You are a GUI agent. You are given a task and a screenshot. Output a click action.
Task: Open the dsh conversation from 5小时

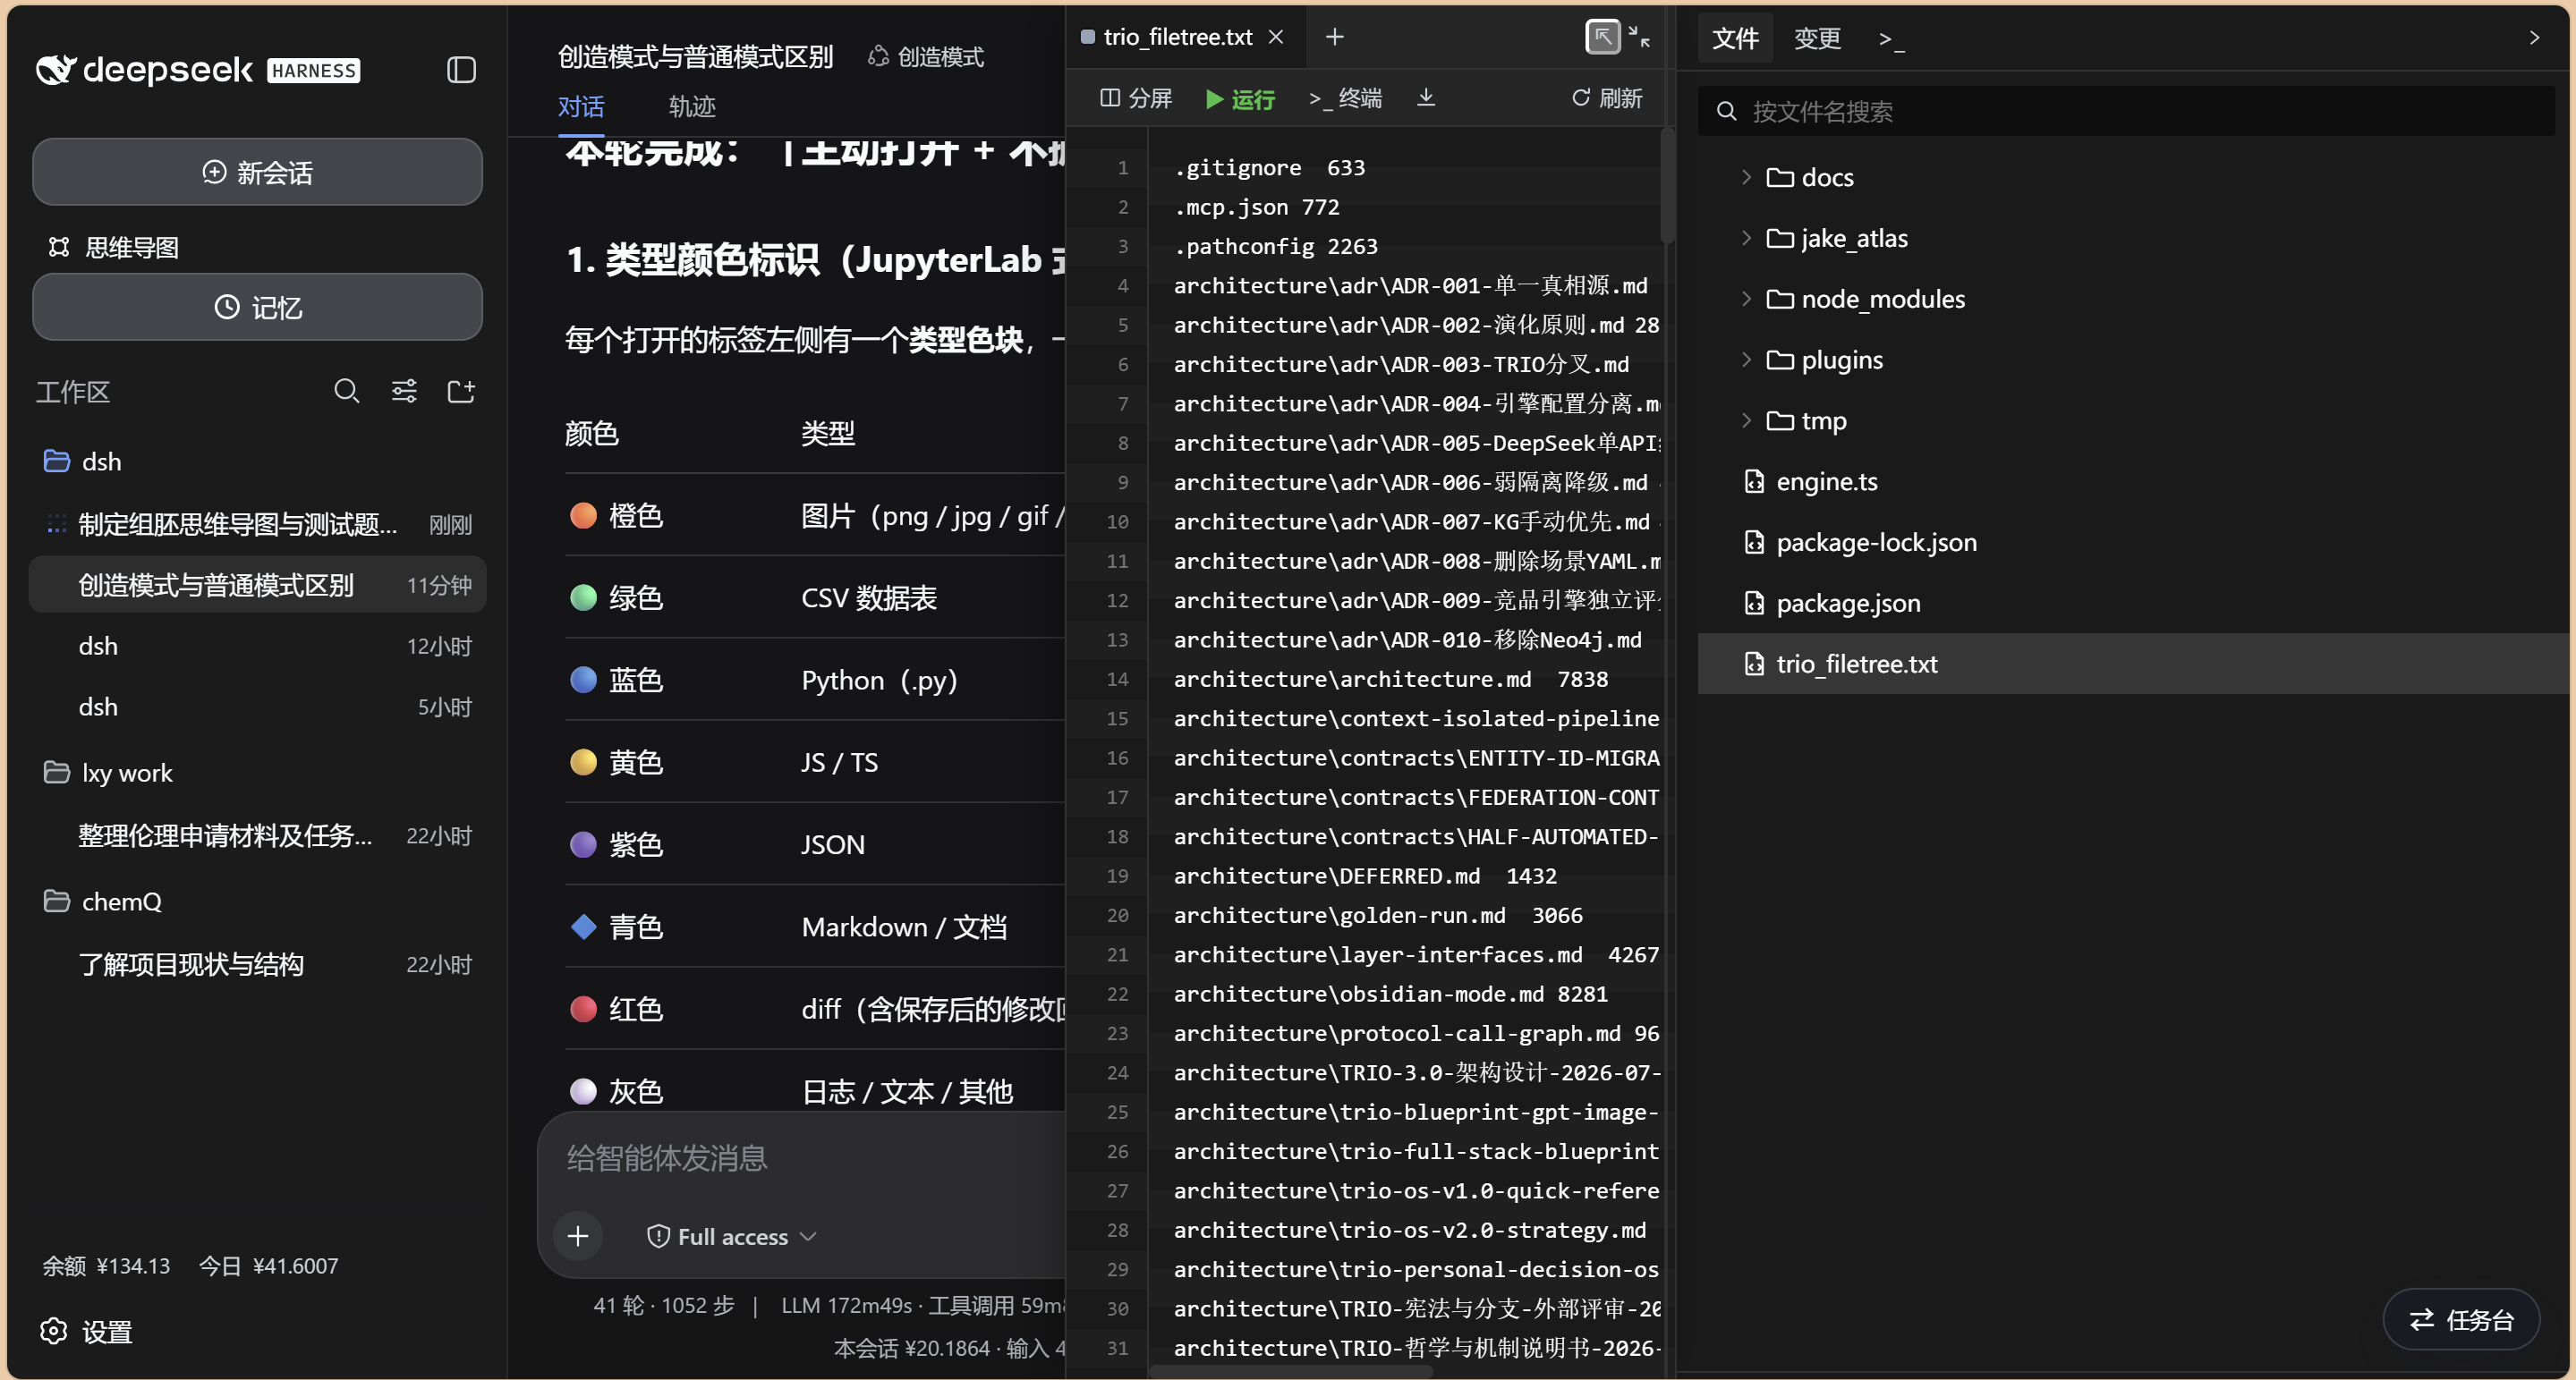click(257, 707)
